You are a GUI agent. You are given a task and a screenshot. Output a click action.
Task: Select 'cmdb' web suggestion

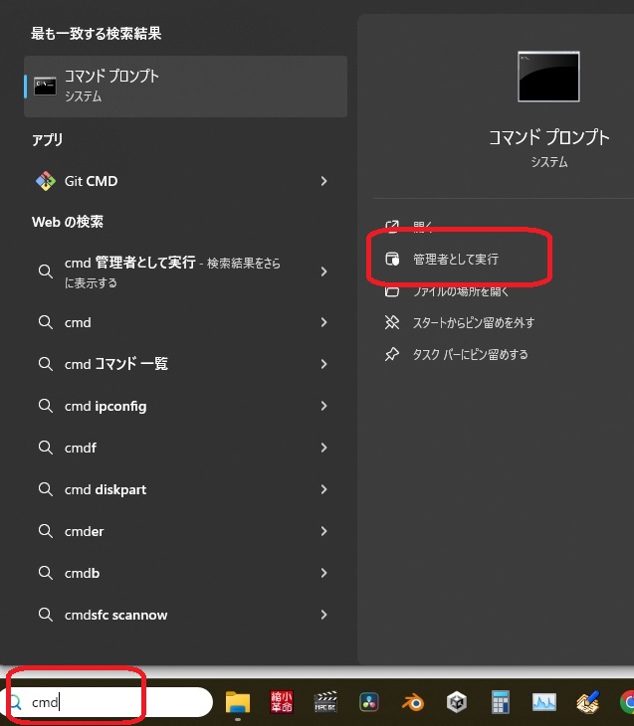point(82,573)
